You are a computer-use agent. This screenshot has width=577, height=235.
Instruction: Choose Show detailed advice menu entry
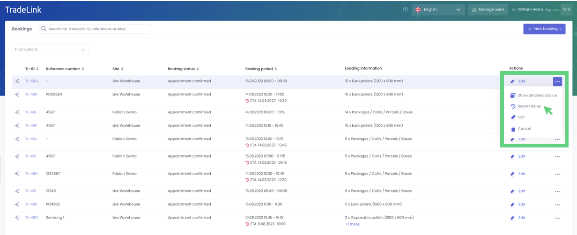pyautogui.click(x=537, y=95)
